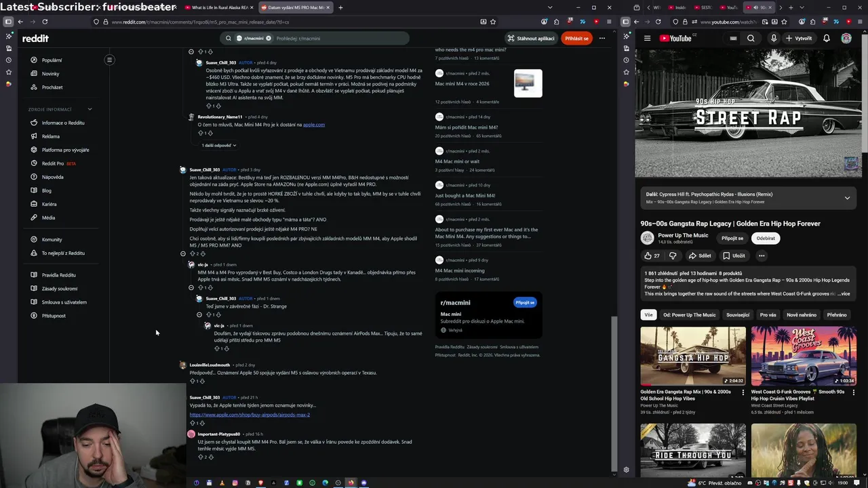Open Reklama sidebar item
This screenshot has height=488, width=868.
coord(50,136)
